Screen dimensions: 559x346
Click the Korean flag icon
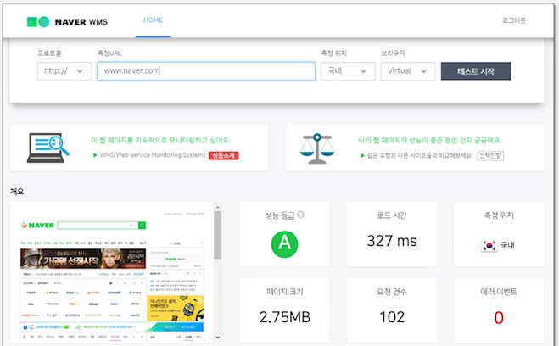(x=489, y=245)
